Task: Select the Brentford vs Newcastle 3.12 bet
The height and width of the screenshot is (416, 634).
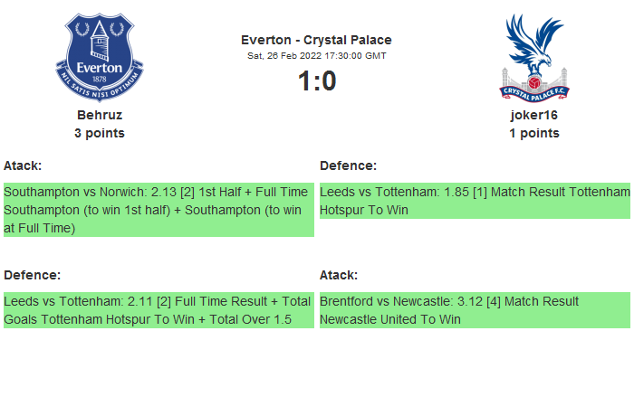Action: 475,310
